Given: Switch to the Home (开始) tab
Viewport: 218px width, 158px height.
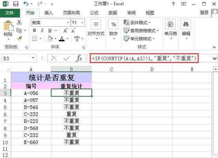Looking at the screenshot, I should (x=30, y=13).
